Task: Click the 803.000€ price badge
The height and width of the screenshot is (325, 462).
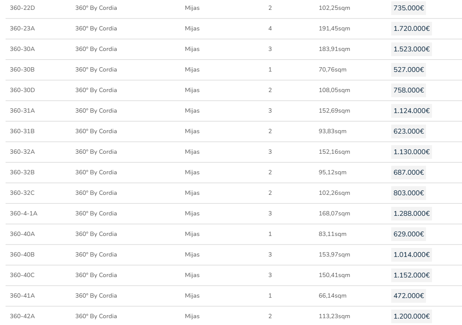Action: coord(408,193)
